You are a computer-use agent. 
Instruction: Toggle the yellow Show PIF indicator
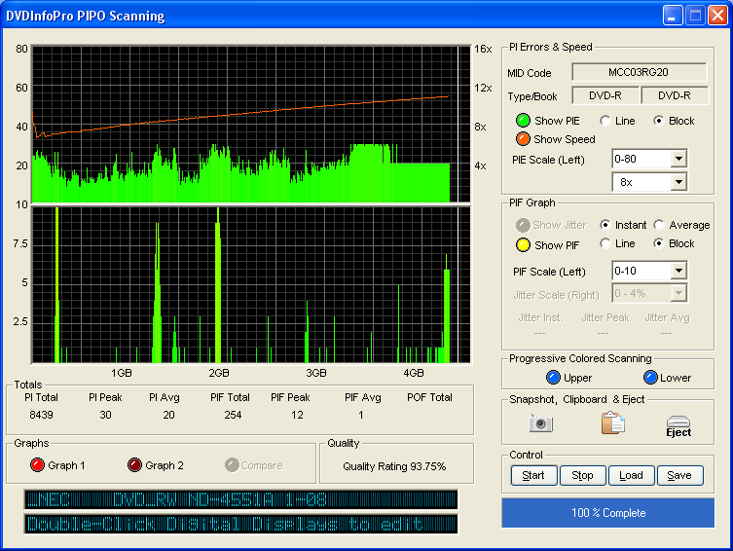[x=523, y=244]
